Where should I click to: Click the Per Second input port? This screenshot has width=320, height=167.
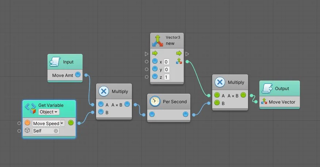152,114
